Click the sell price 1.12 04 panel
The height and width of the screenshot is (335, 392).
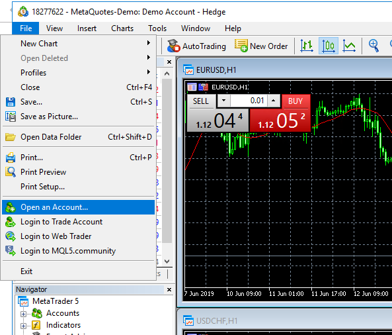coord(218,120)
